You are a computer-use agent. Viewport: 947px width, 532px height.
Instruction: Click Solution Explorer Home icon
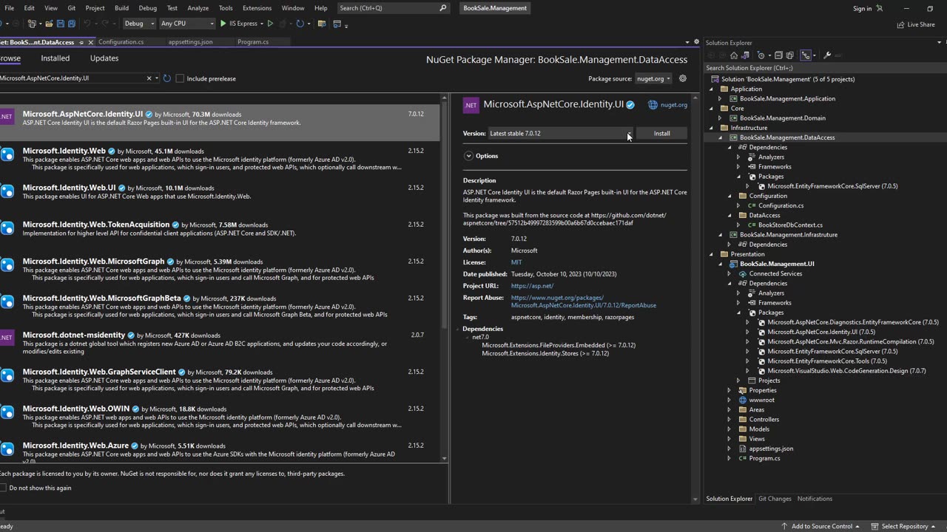tap(734, 55)
